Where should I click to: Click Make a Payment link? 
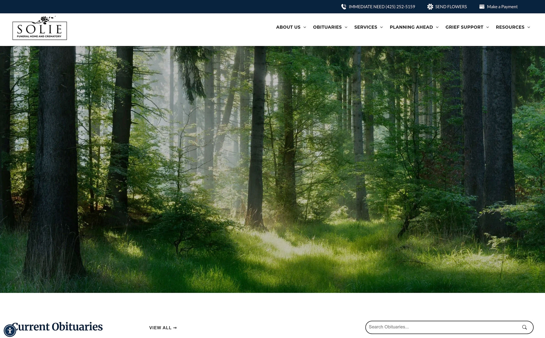pyautogui.click(x=502, y=7)
